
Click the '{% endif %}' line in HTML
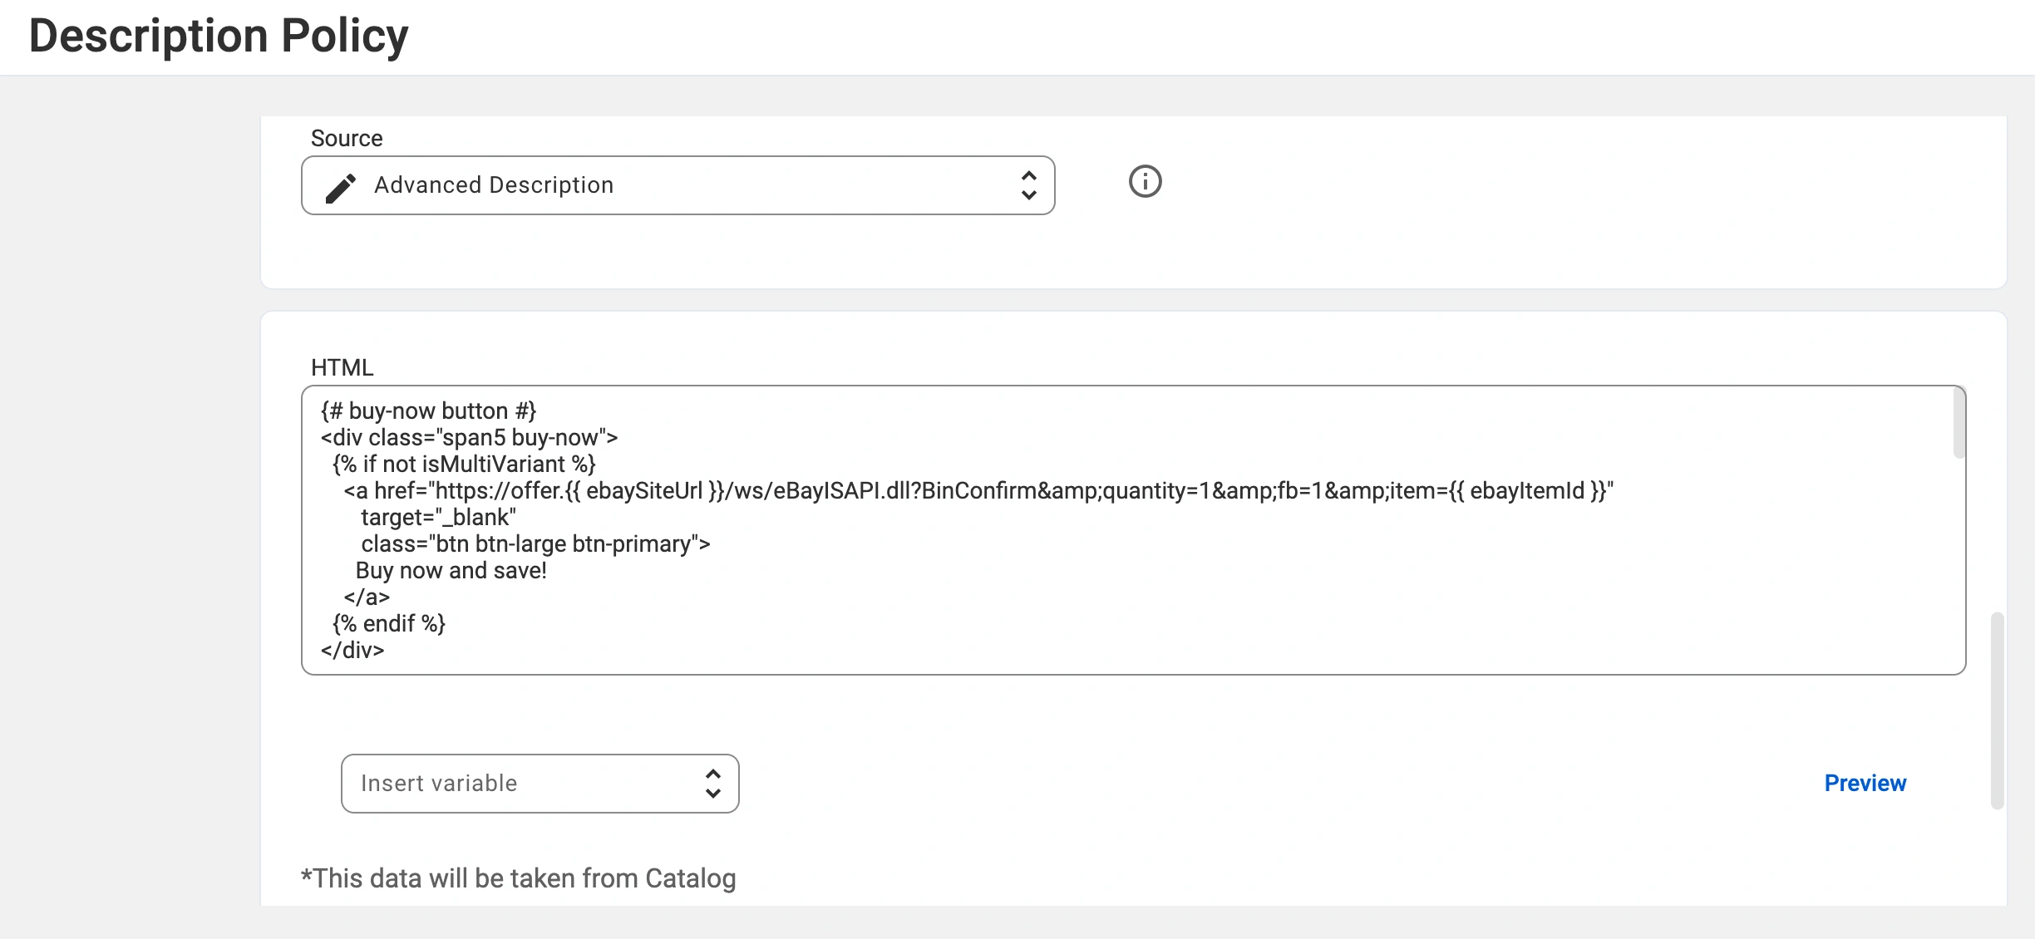click(389, 623)
